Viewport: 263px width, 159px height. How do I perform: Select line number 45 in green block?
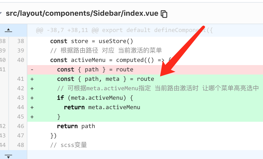coord(21,117)
